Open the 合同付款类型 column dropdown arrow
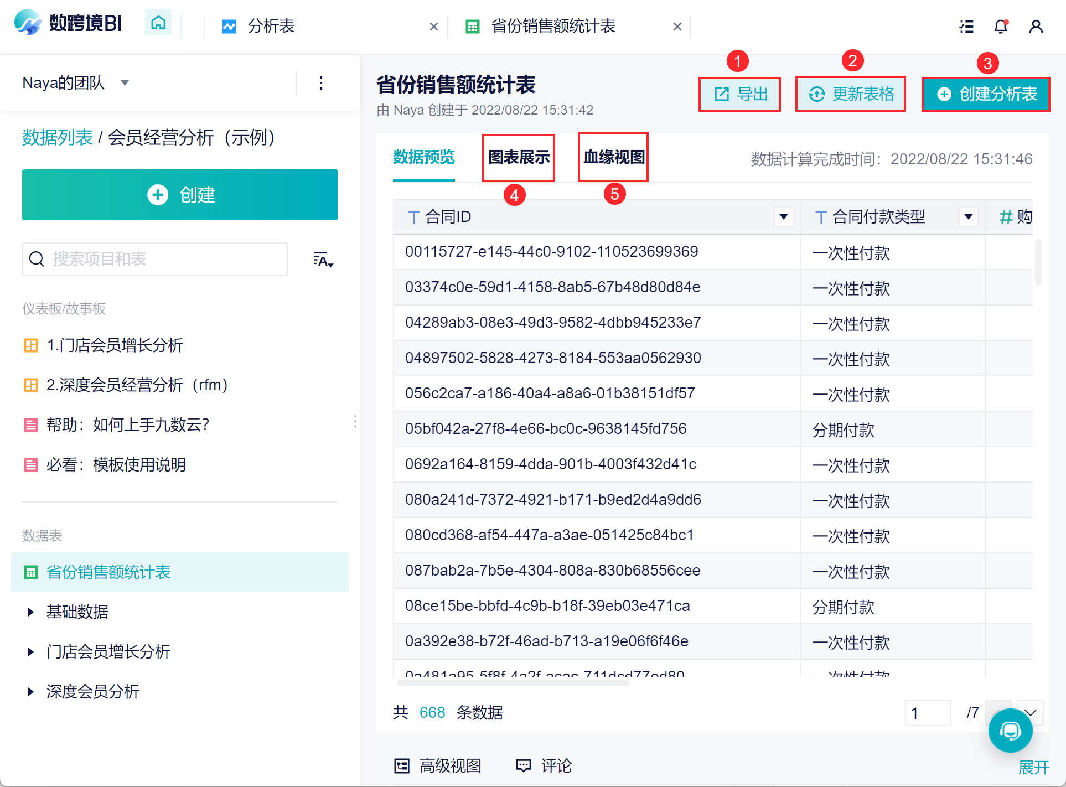 tap(968, 216)
